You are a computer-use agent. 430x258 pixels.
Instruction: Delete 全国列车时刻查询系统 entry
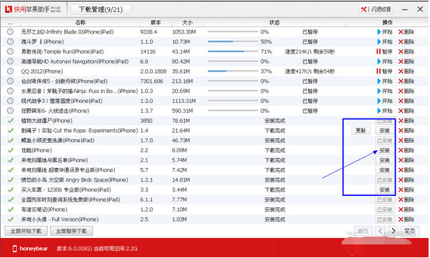pyautogui.click(x=406, y=199)
